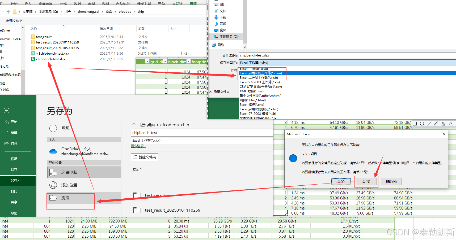The image size is (456, 240).
Task: Open the filter dropdown left of grid_dim
Action: pos(147,62)
